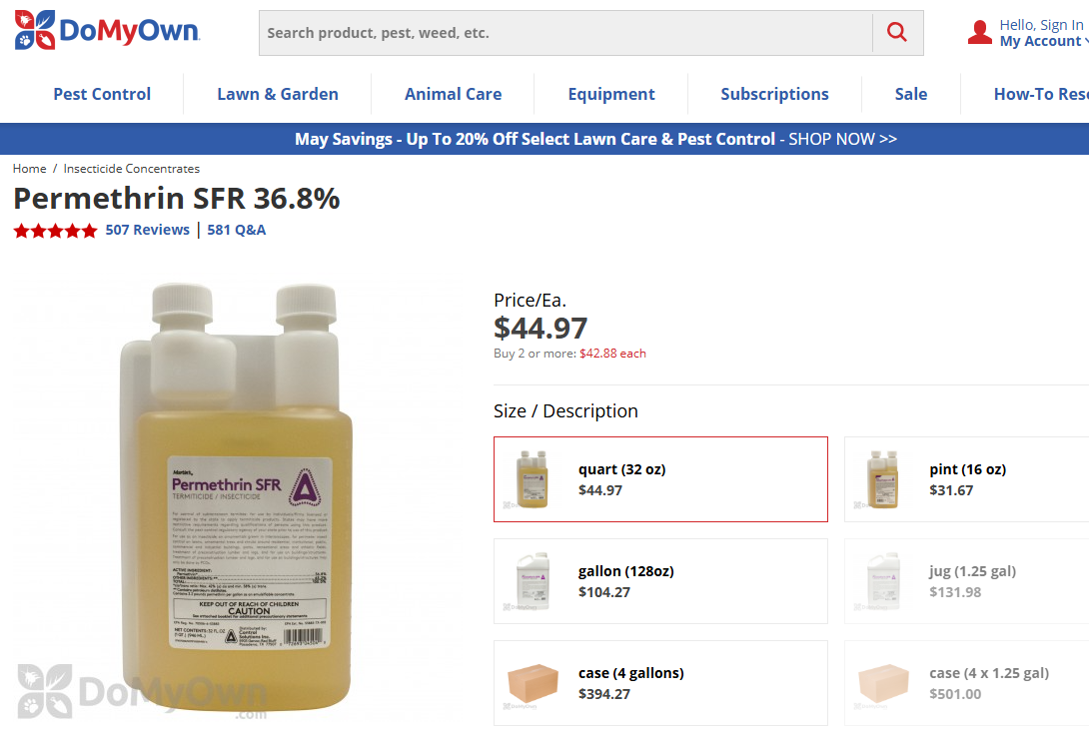
Task: Click the pint bottle thumbnail icon
Action: click(882, 479)
